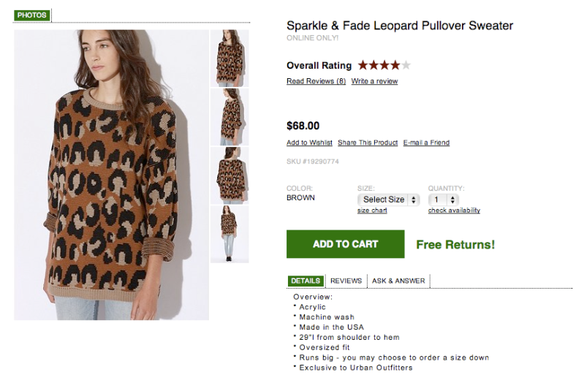Select the fourth full-length thumbnail photo
The width and height of the screenshot is (584, 383).
click(x=230, y=234)
